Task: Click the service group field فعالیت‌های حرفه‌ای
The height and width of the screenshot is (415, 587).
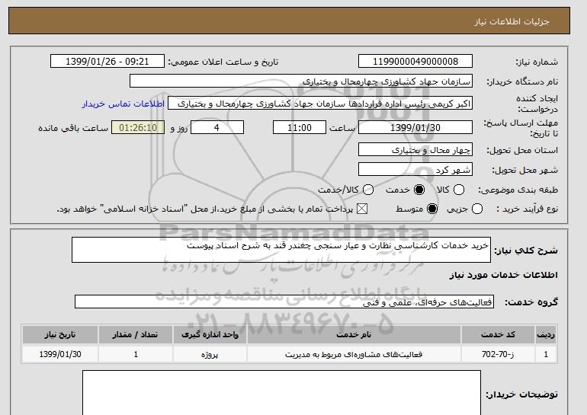Action: (284, 302)
